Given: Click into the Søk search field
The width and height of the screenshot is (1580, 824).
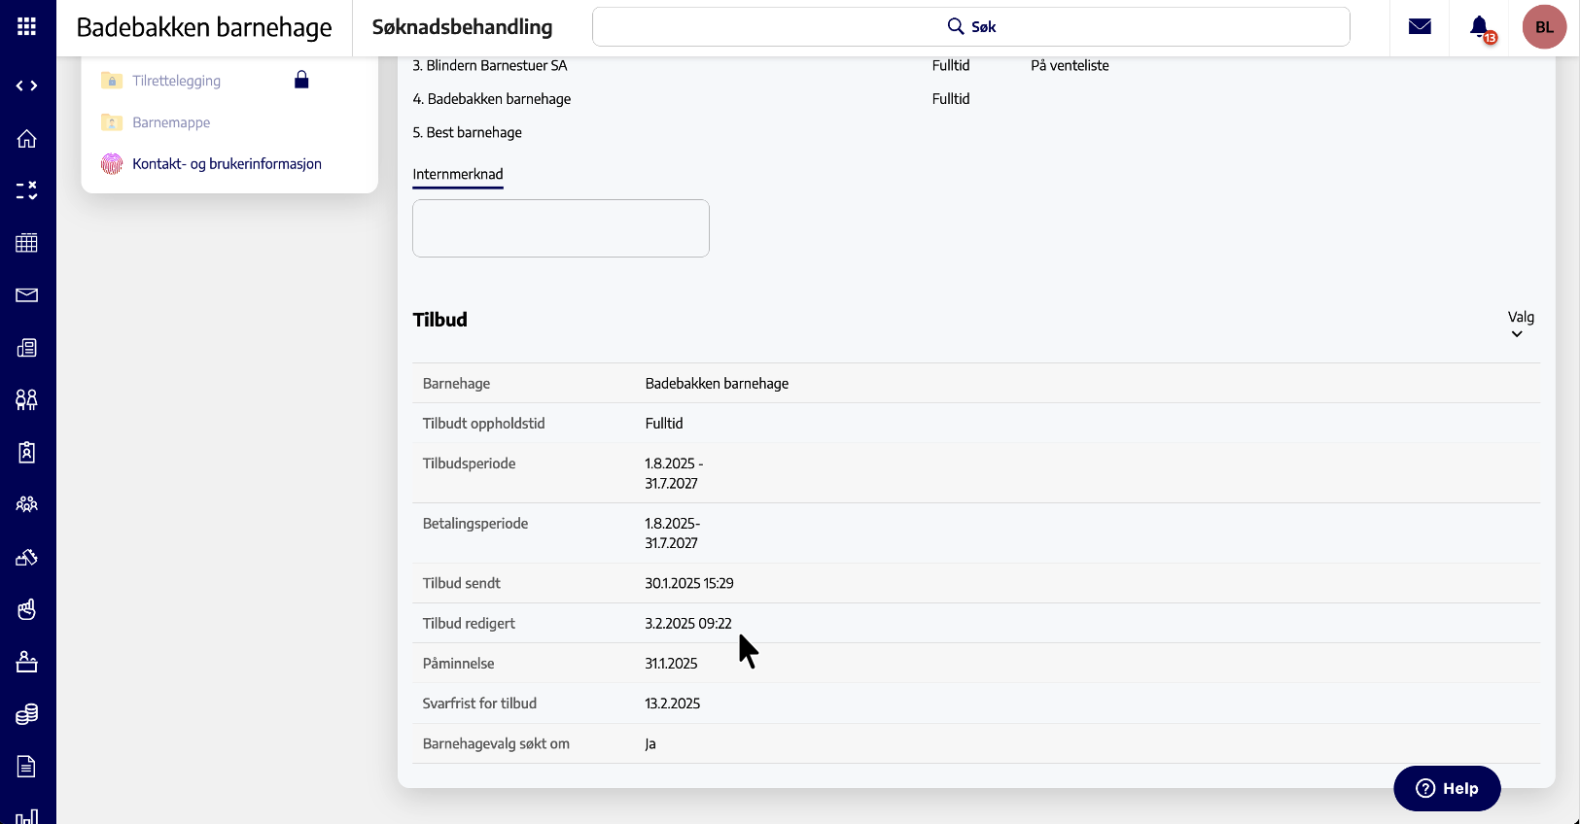Looking at the screenshot, I should (970, 27).
